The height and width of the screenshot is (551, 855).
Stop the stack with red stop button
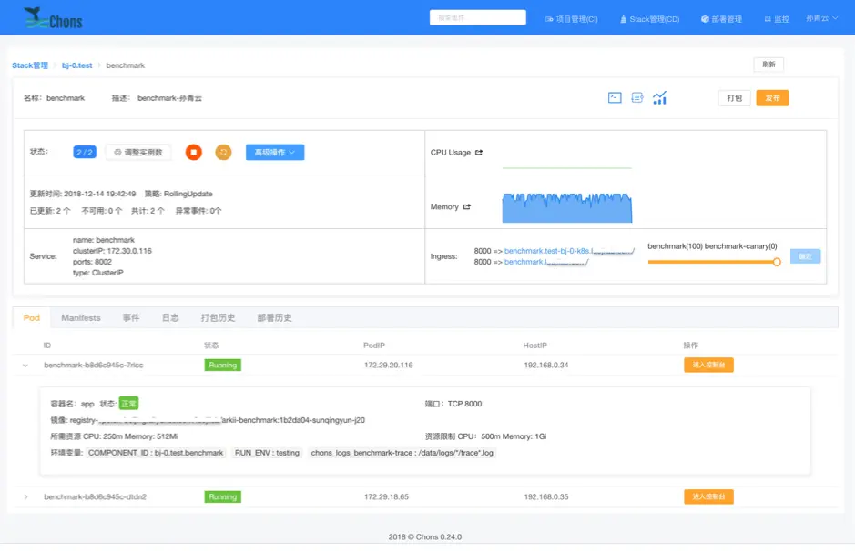click(x=194, y=153)
